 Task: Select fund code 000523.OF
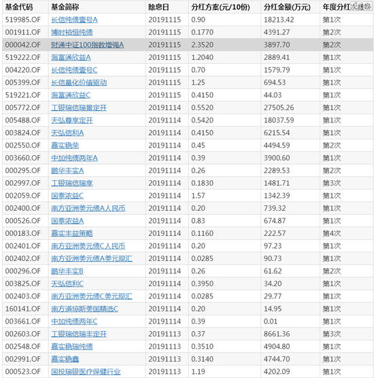[x=23, y=371]
